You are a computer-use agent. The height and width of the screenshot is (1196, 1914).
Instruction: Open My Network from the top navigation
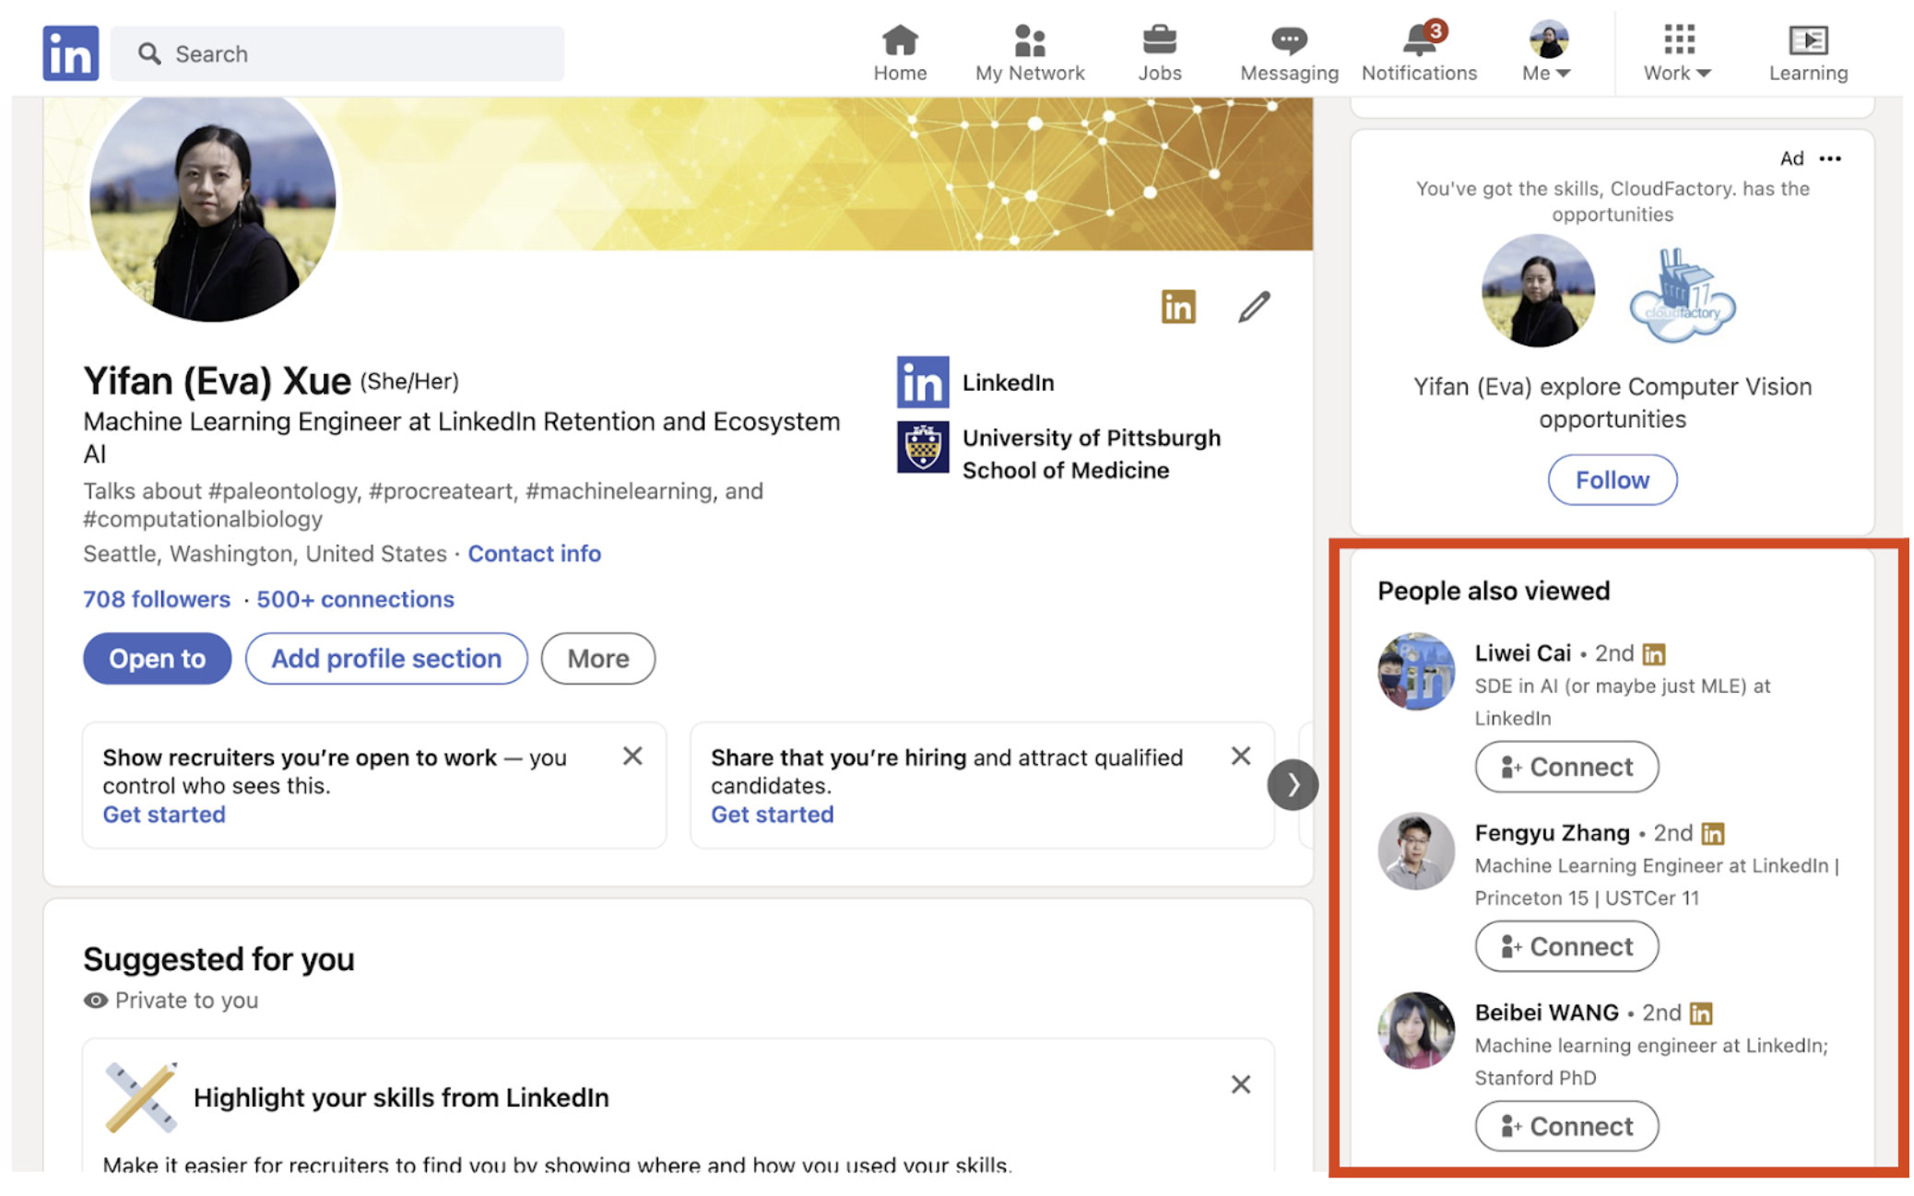(1030, 53)
